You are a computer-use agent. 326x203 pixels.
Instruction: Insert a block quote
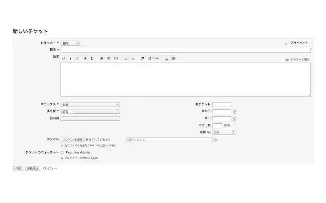[x=142, y=59]
